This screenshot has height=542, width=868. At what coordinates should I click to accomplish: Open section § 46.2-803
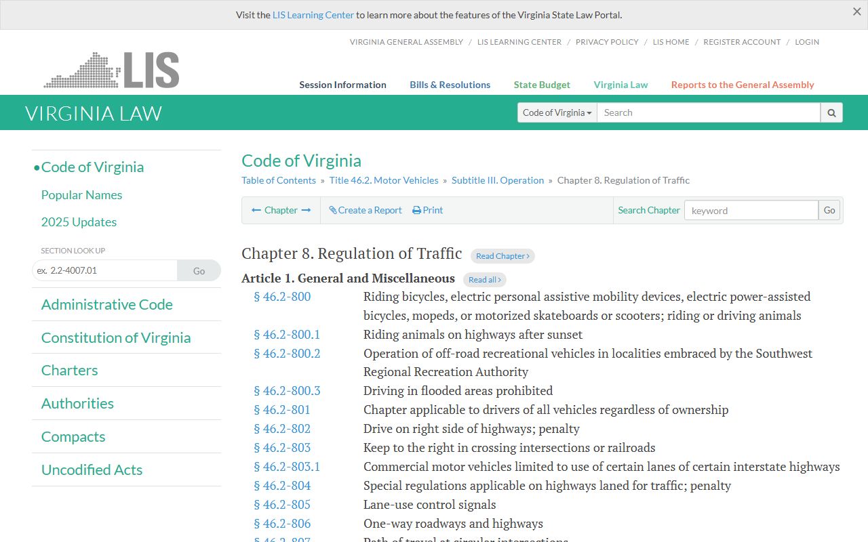pyautogui.click(x=282, y=447)
